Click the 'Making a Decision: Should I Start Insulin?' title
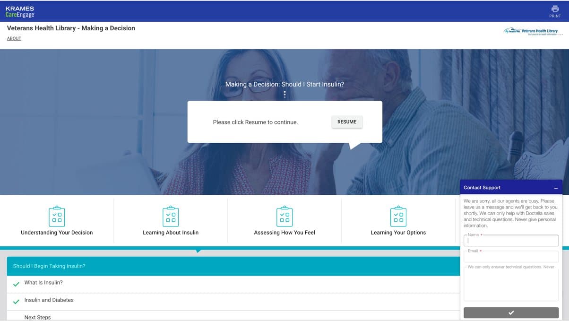569x321 pixels. point(284,85)
